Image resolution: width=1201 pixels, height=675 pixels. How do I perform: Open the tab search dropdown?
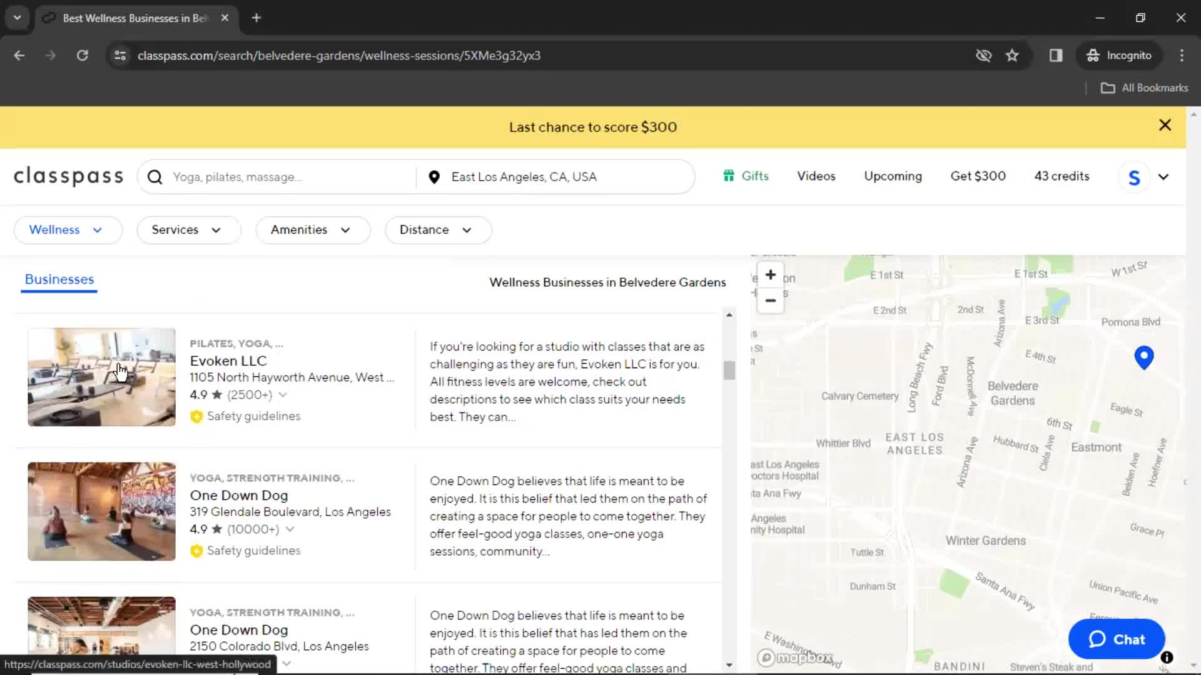[x=18, y=18]
